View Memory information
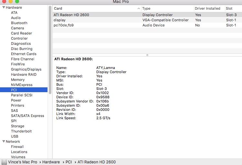 tap(18, 80)
